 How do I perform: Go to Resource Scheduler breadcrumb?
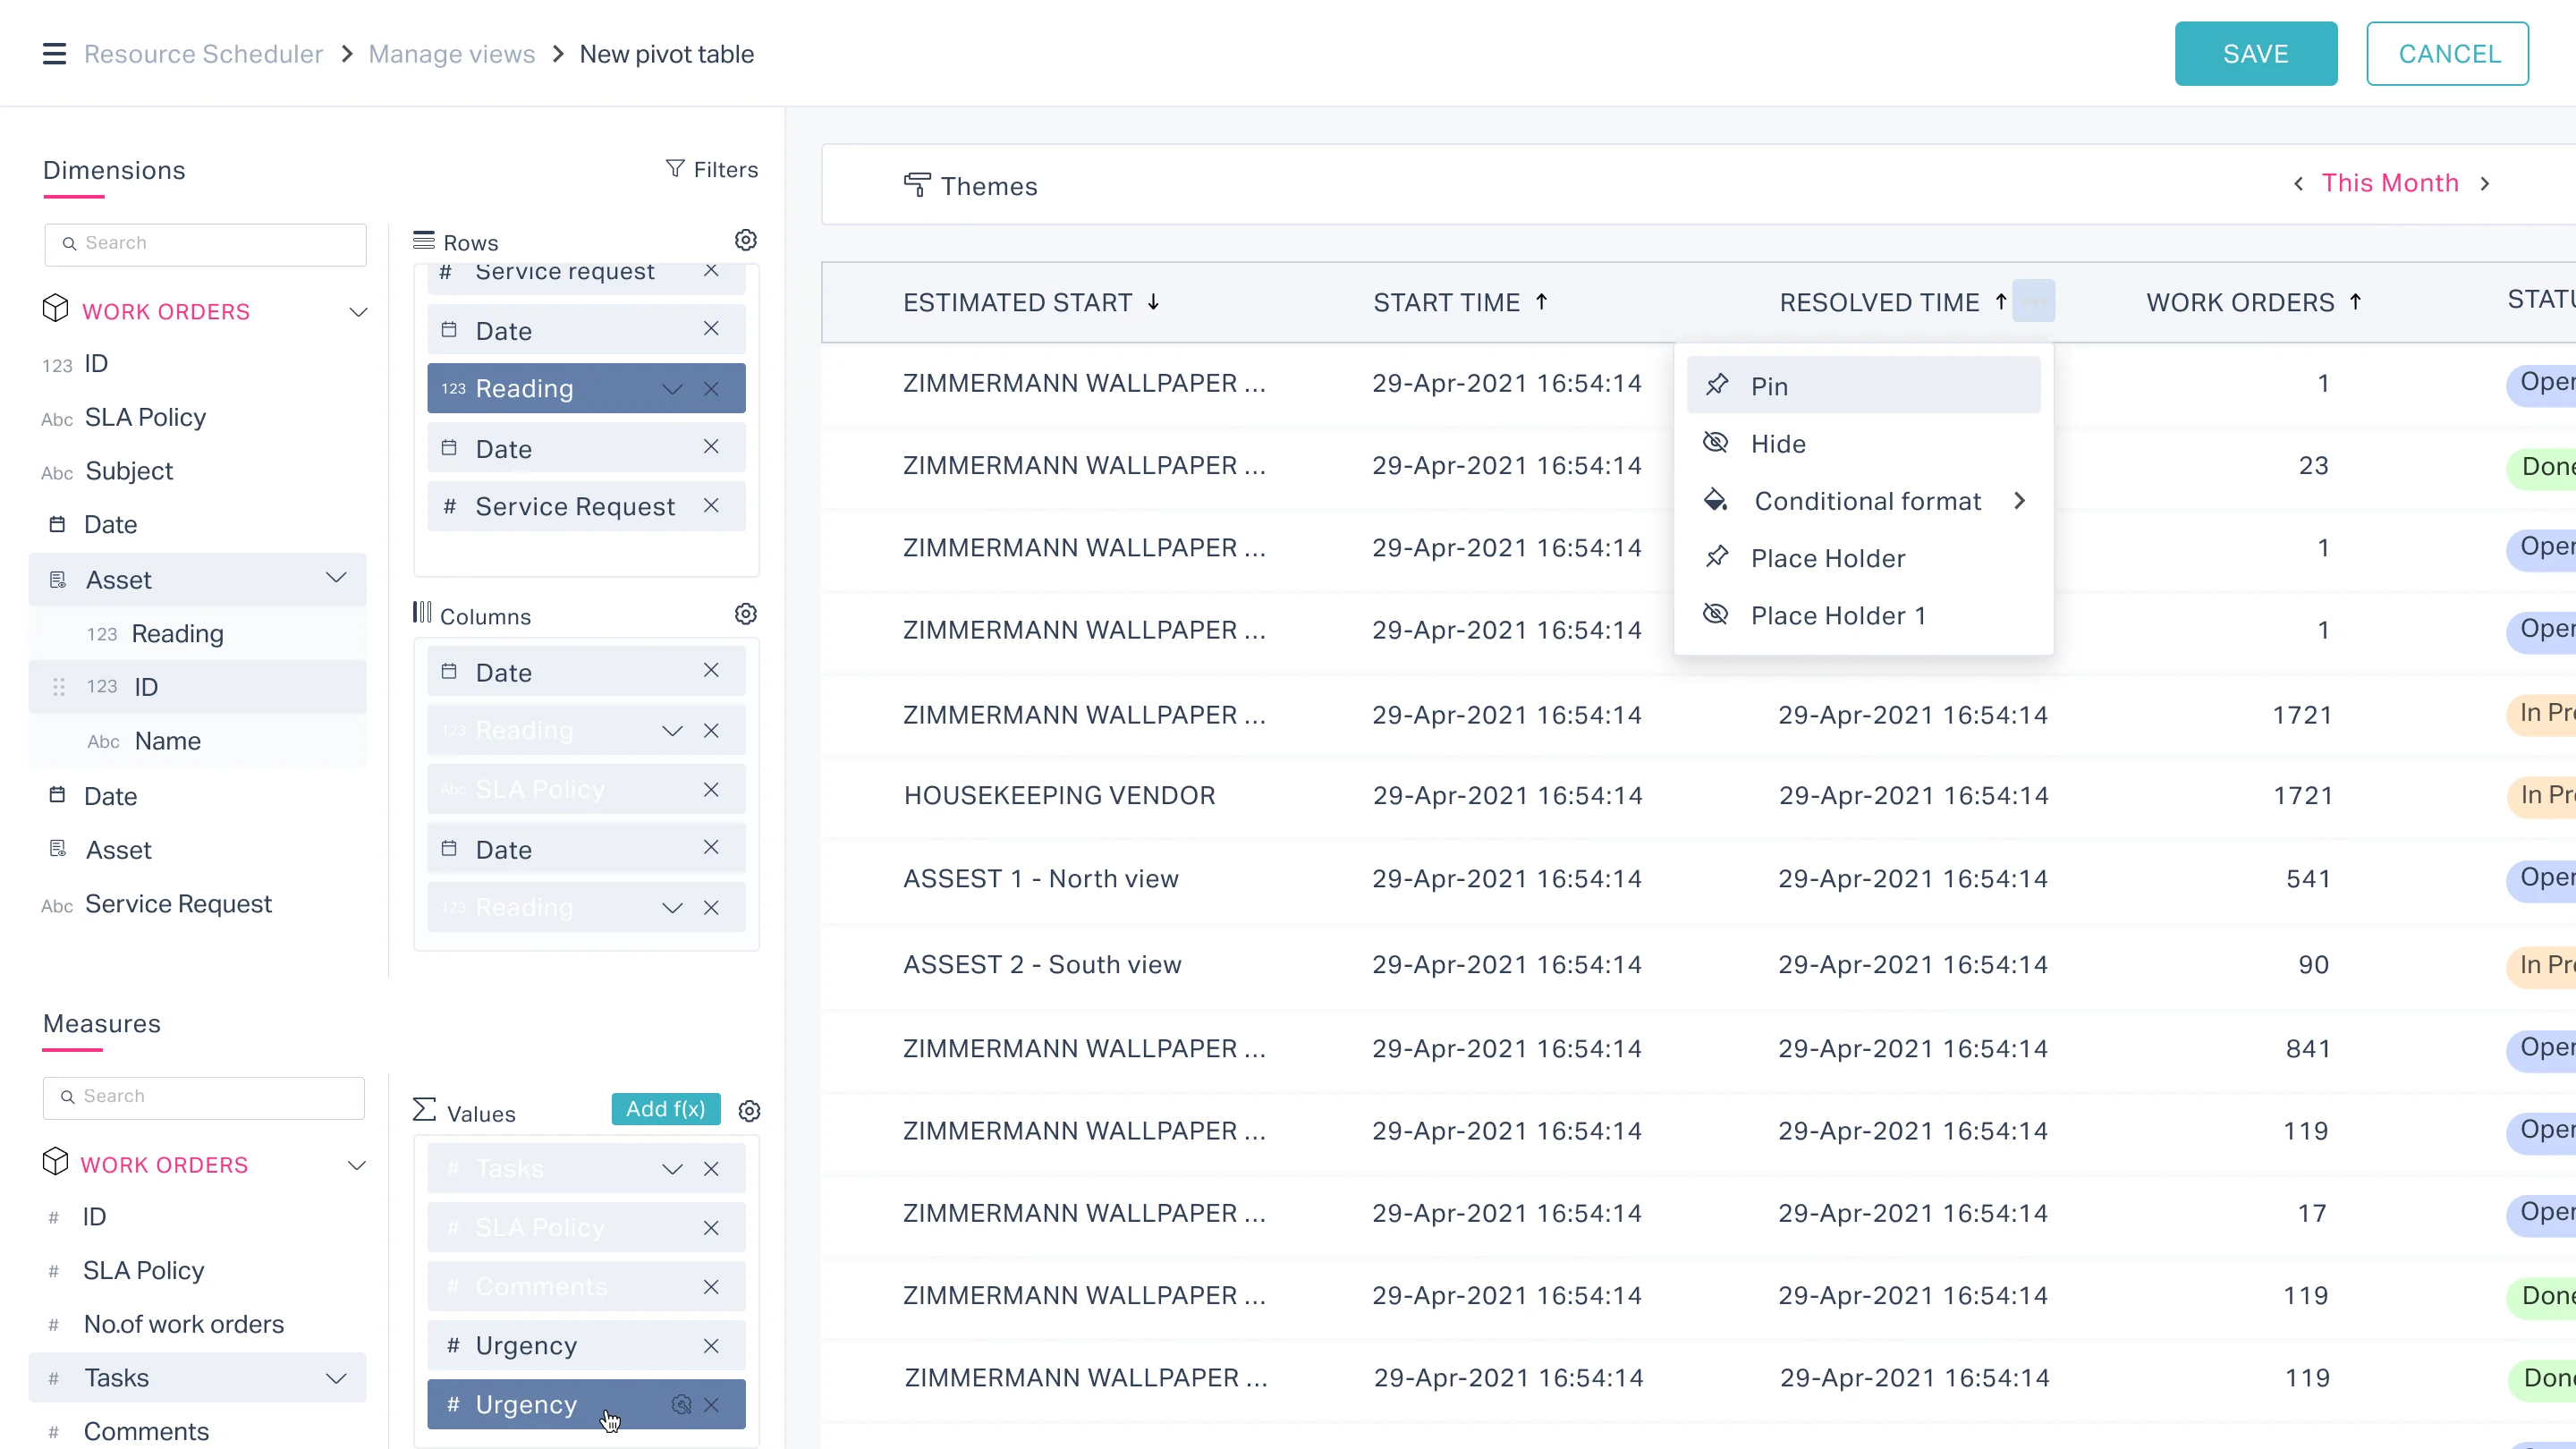(203, 54)
